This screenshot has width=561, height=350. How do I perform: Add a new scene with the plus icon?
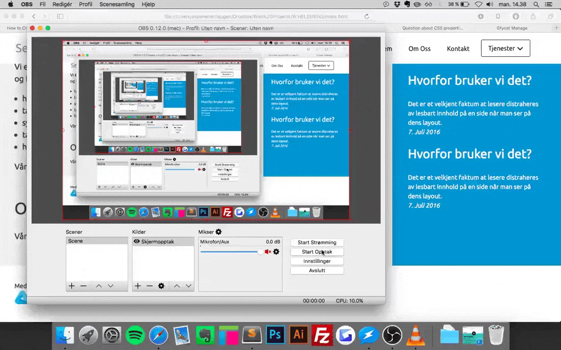click(x=72, y=286)
